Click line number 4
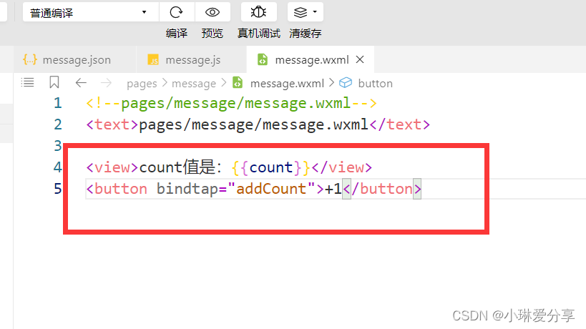The width and height of the screenshot is (586, 329). pos(57,167)
